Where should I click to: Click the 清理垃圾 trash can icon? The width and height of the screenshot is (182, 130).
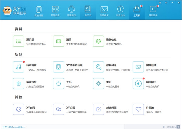click(x=19, y=84)
